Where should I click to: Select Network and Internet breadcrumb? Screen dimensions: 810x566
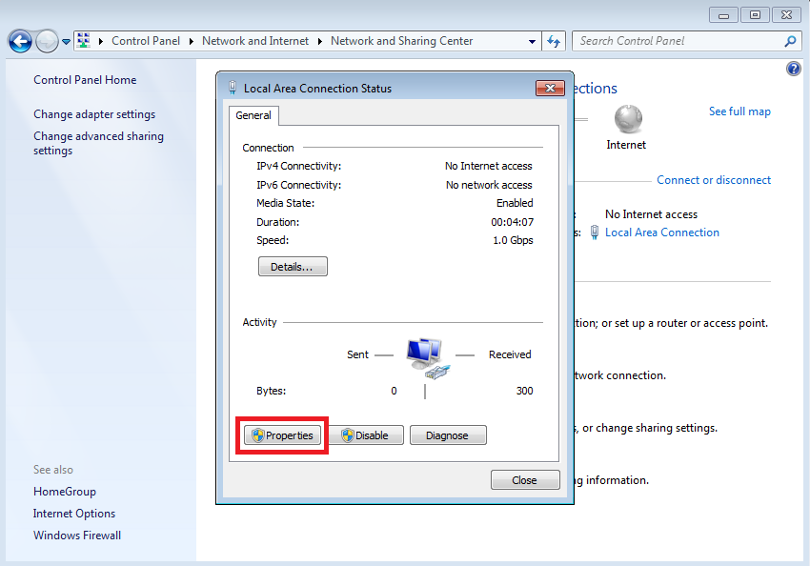click(255, 41)
